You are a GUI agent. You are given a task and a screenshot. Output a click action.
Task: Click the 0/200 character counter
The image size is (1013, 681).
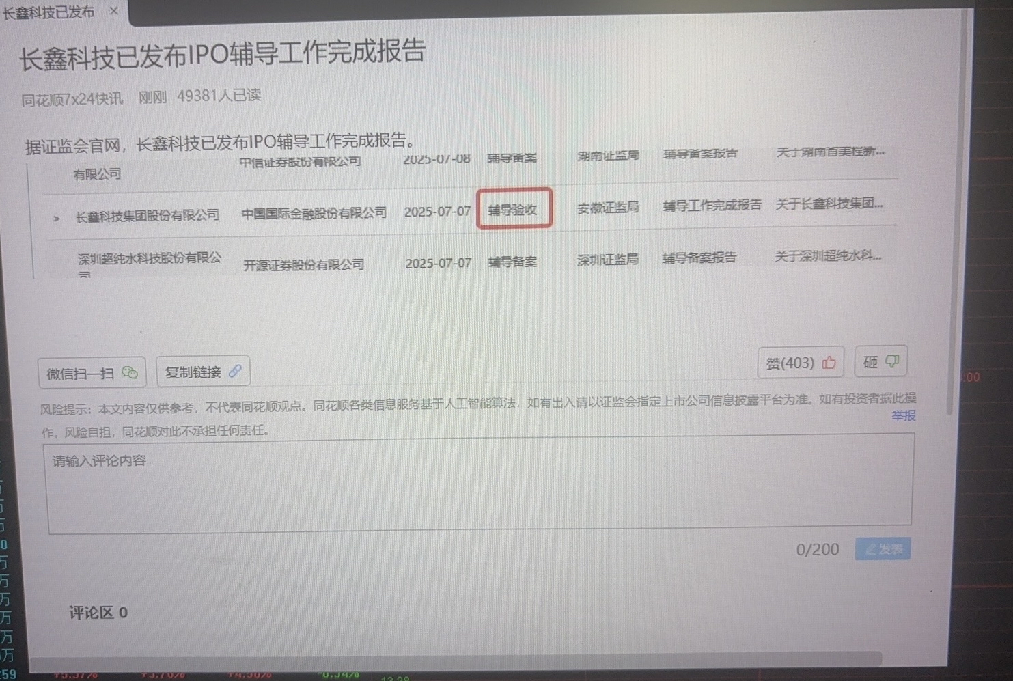[818, 550]
